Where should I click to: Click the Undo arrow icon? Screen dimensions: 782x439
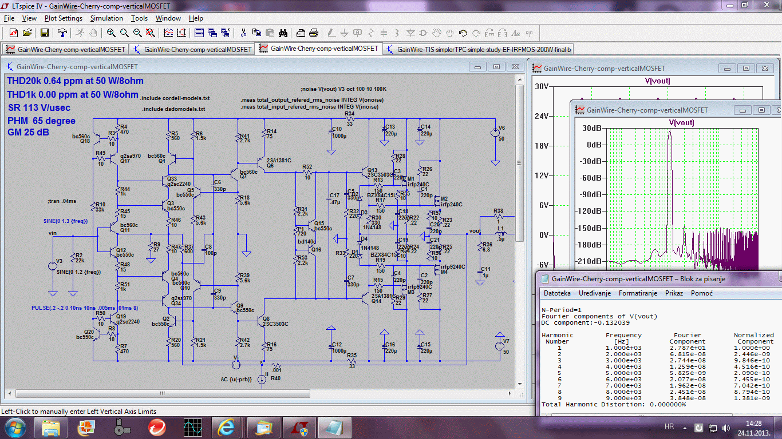coord(463,33)
